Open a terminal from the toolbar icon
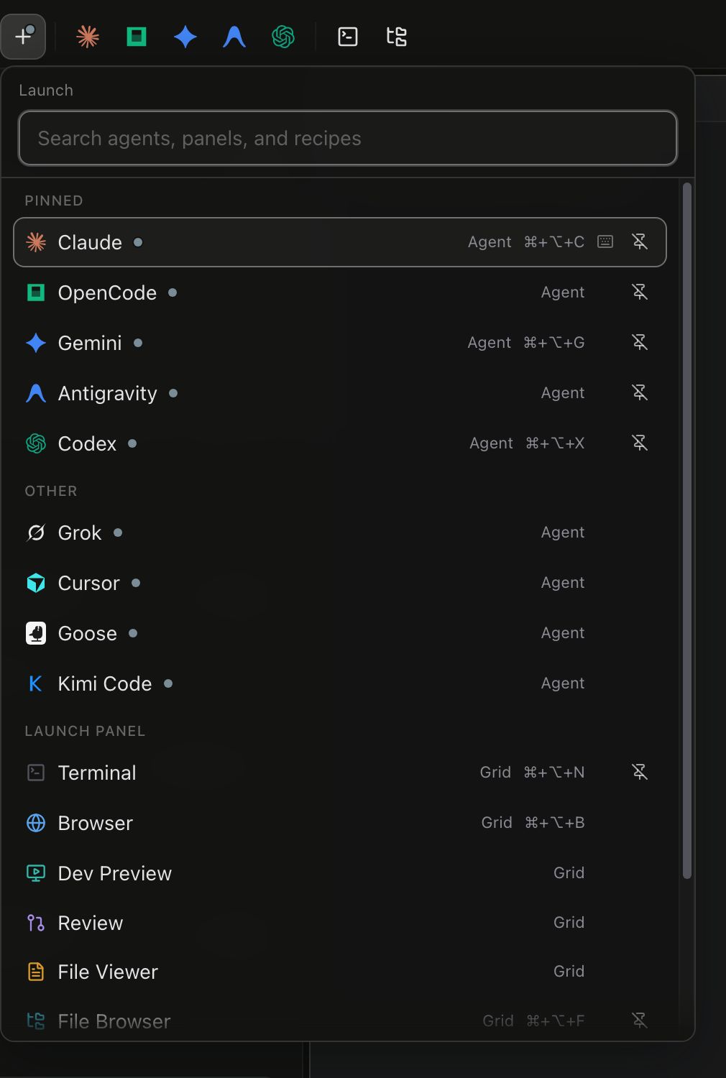Viewport: 726px width, 1078px height. [x=348, y=37]
